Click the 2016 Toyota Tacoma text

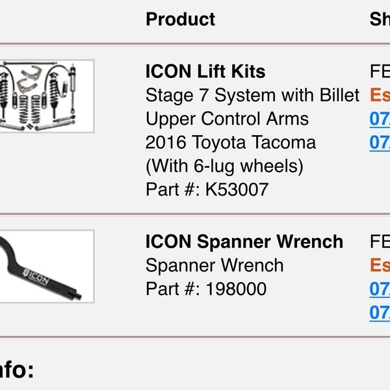click(x=231, y=142)
